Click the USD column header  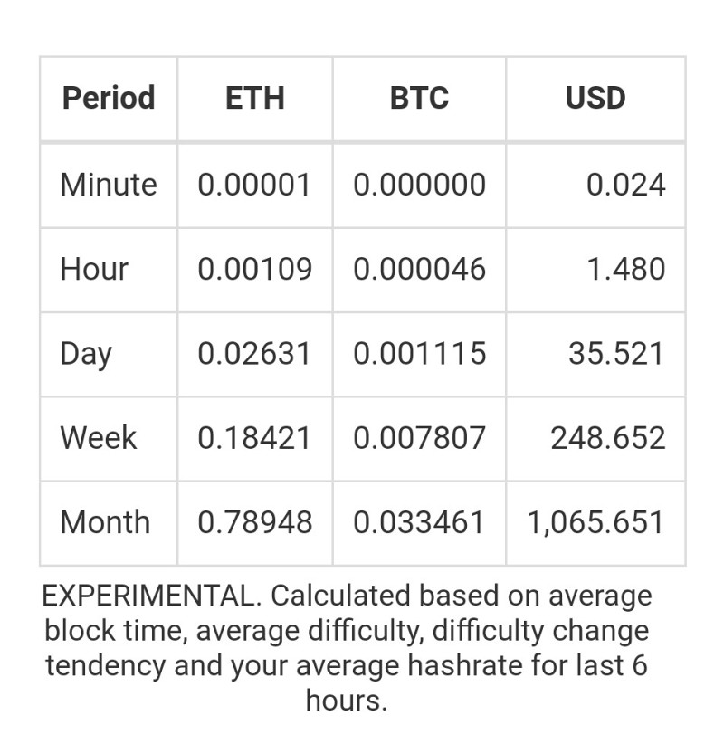coord(595,98)
